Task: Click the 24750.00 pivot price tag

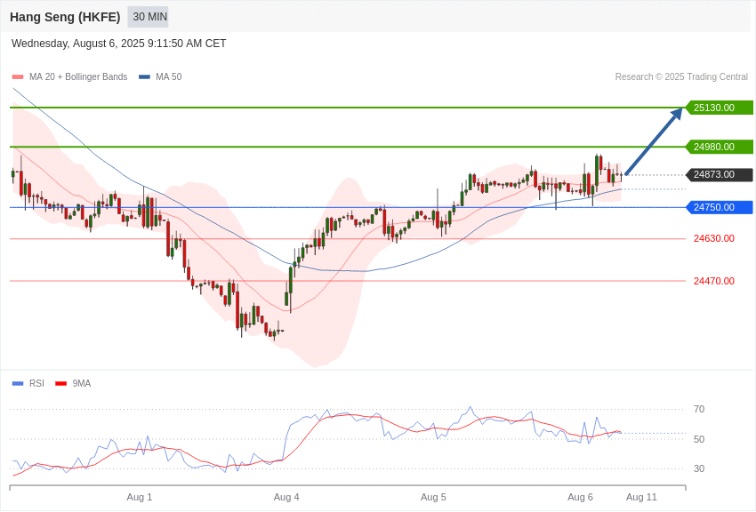Action: tap(720, 208)
